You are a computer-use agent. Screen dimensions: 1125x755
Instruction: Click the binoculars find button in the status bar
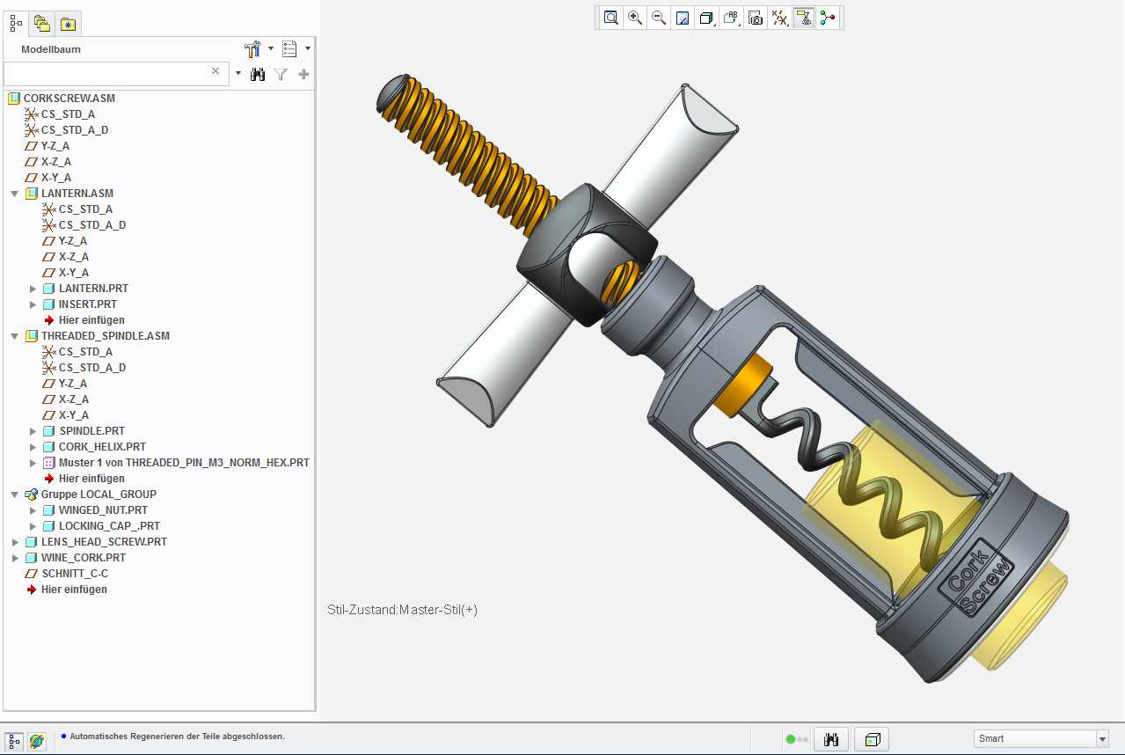point(830,739)
